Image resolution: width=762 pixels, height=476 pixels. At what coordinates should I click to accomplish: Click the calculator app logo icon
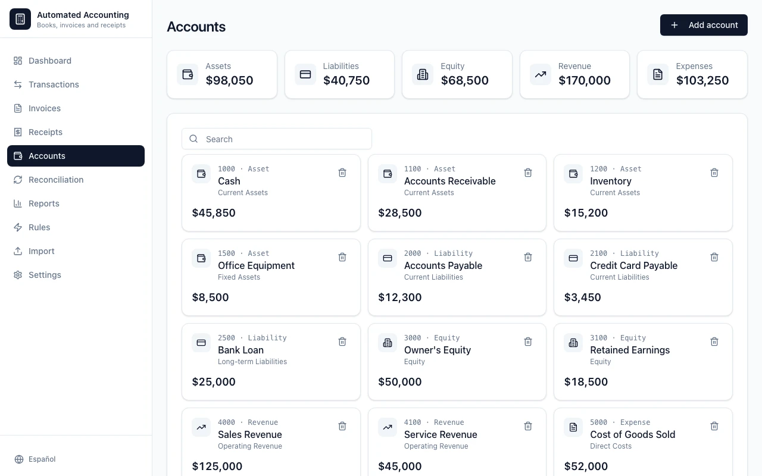pos(20,19)
